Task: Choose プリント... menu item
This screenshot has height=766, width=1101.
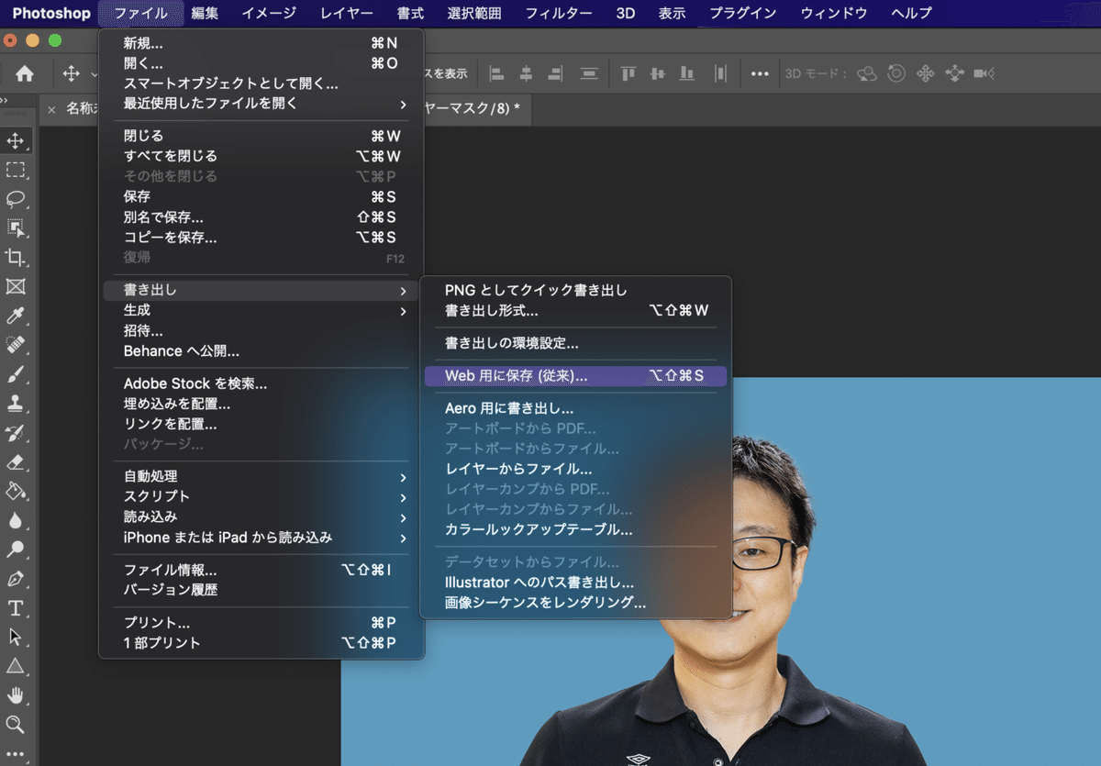Action: (x=261, y=623)
